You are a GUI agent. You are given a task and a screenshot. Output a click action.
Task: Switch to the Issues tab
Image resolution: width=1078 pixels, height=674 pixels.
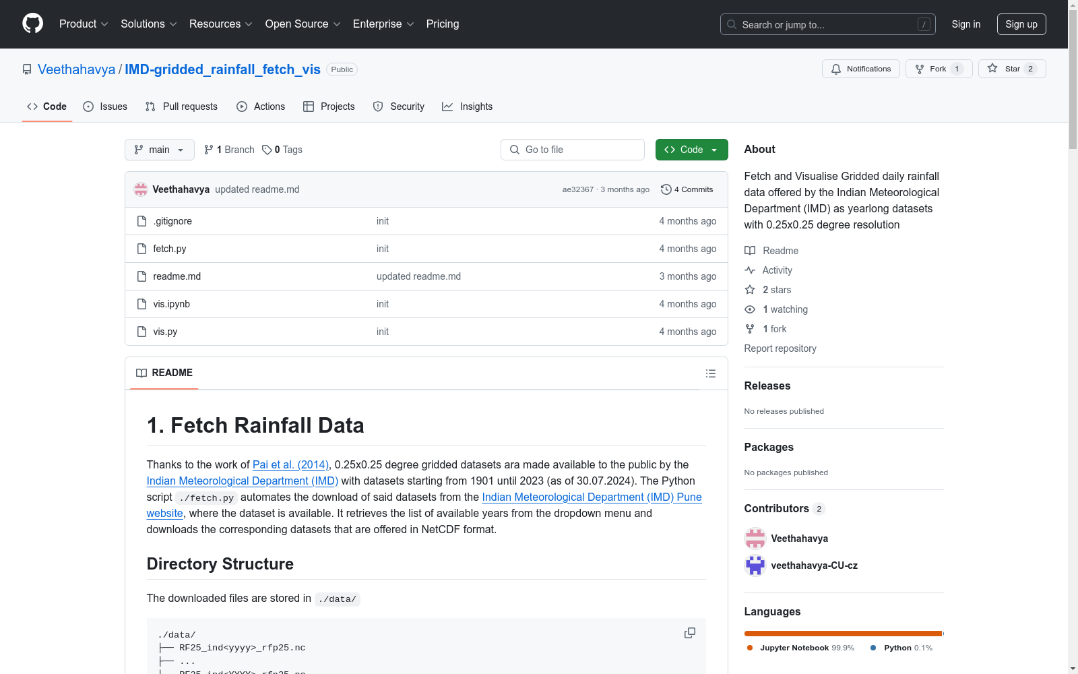[x=105, y=106]
